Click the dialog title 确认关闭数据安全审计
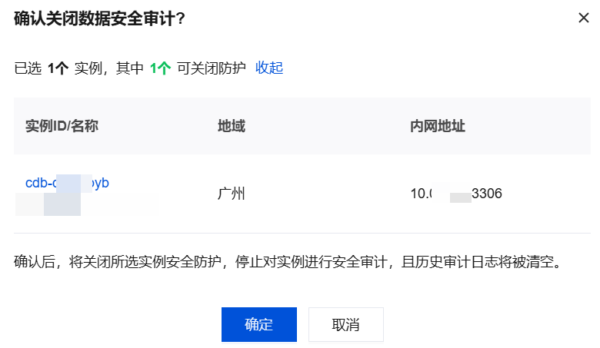600x348 pixels. [99, 18]
